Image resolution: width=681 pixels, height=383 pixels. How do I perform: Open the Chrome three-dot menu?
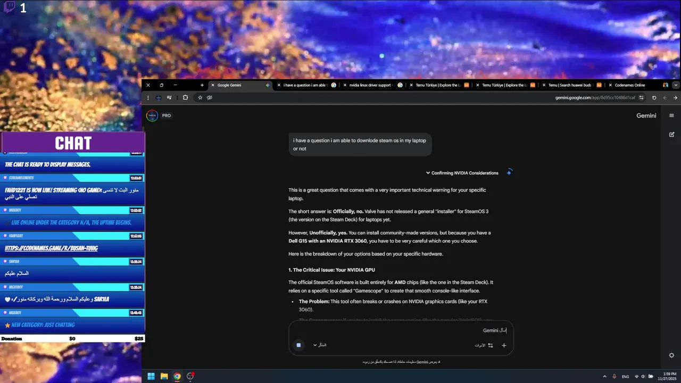pyautogui.click(x=148, y=98)
